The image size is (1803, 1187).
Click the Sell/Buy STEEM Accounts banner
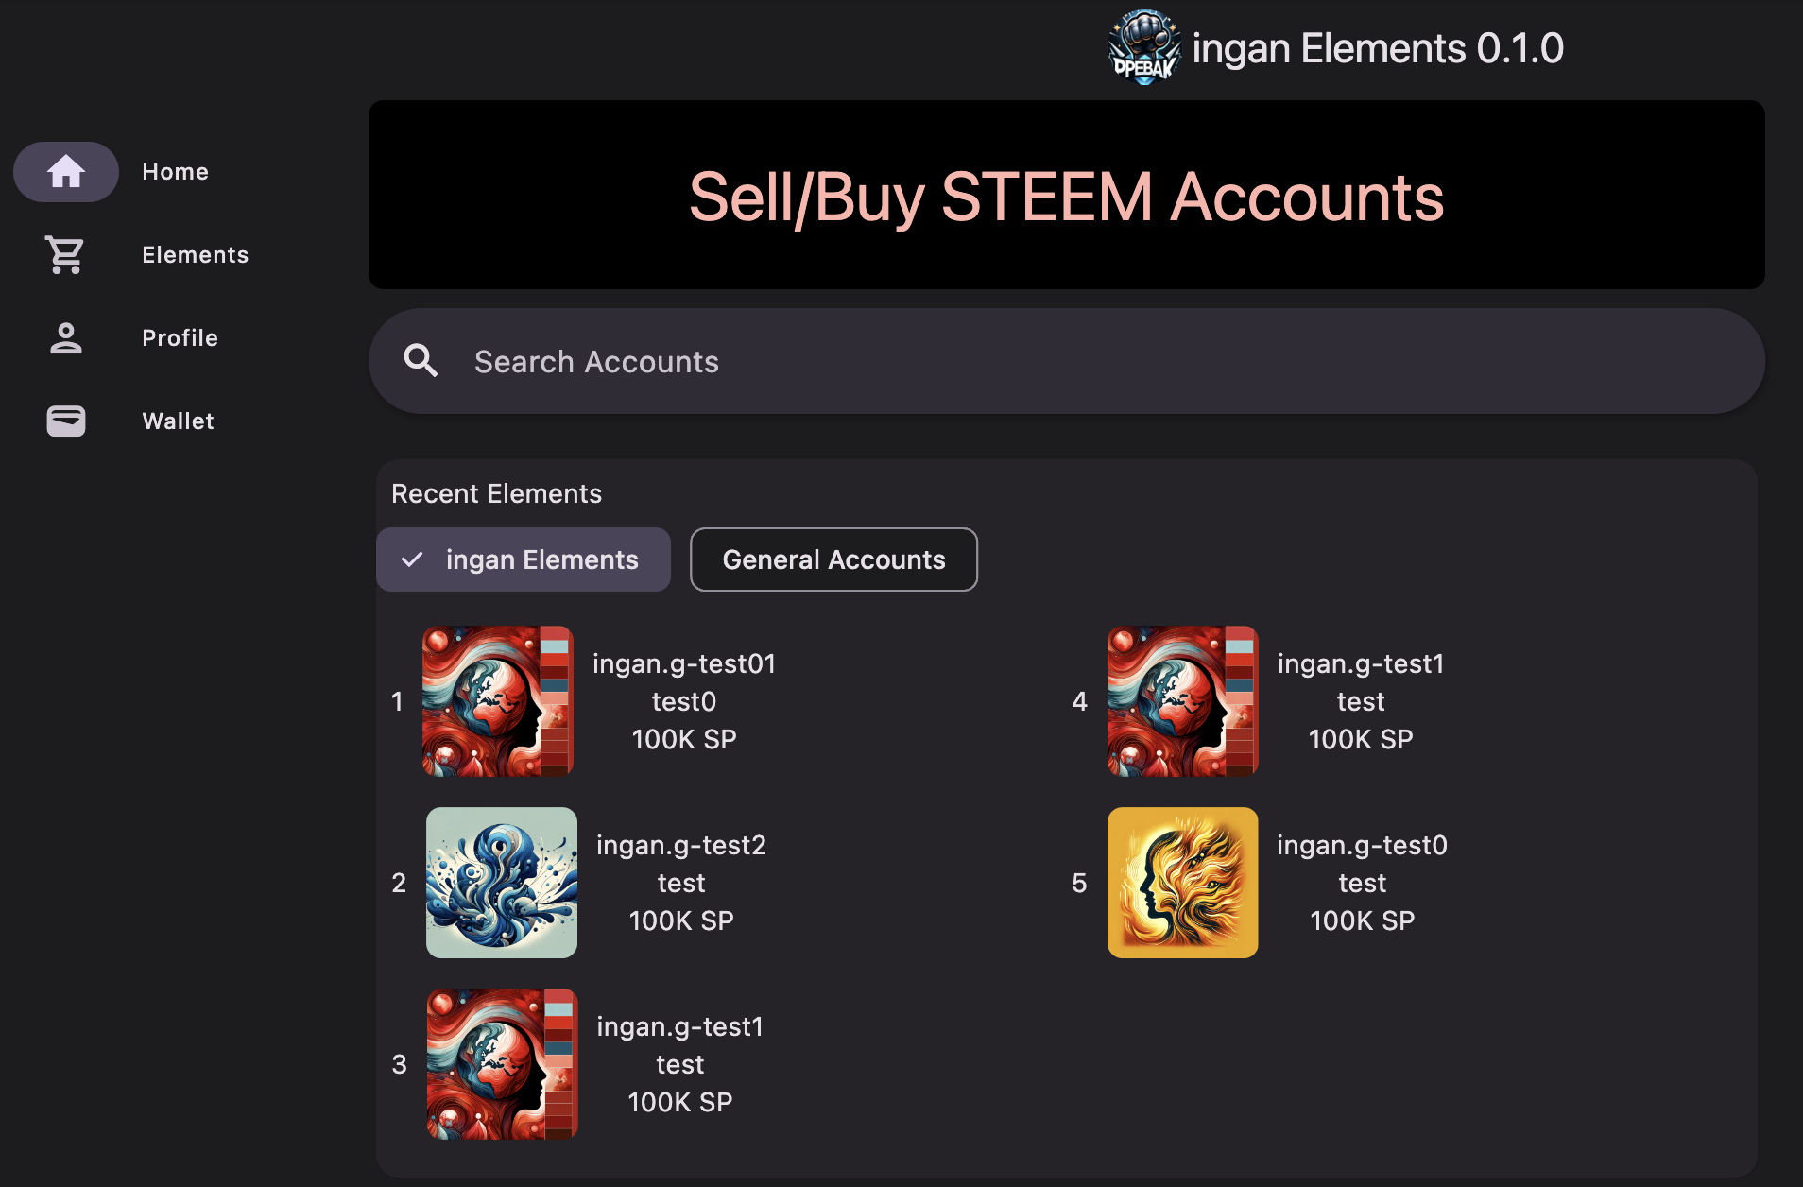pos(1067,195)
